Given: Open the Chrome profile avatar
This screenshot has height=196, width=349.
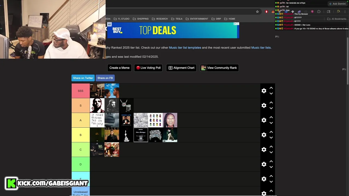Looking at the screenshot, I should pyautogui.click(x=338, y=11).
